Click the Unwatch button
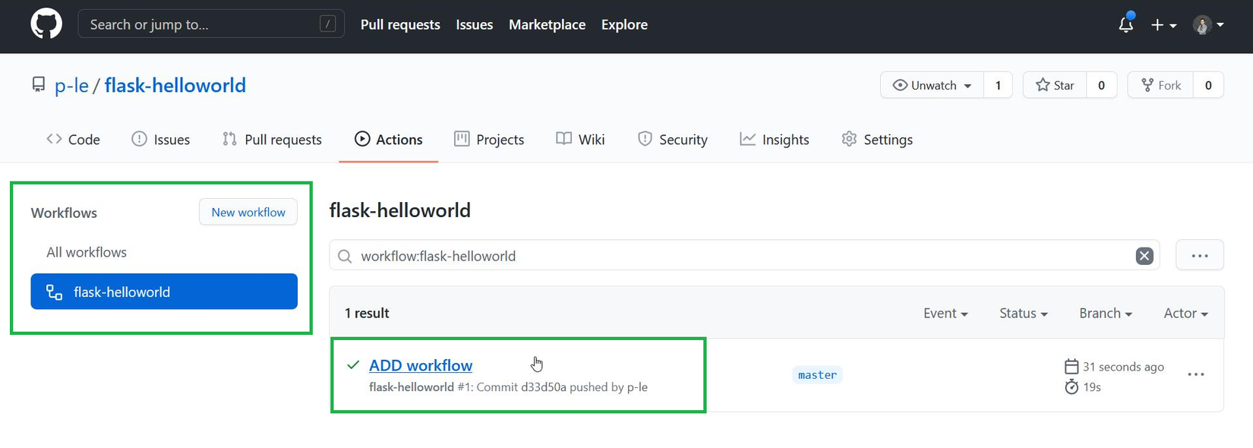This screenshot has width=1253, height=448. point(932,85)
